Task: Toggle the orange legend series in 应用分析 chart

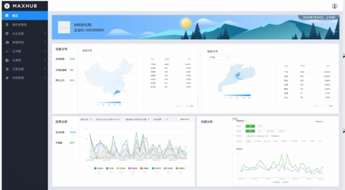Action: (x=144, y=168)
